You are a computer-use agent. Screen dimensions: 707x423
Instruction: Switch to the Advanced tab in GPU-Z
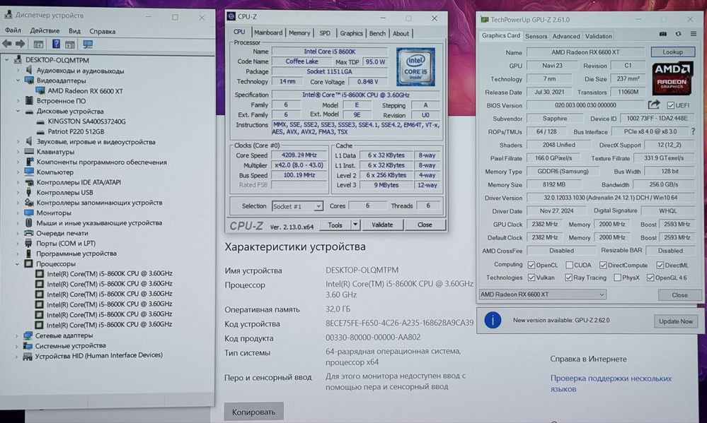(x=566, y=37)
